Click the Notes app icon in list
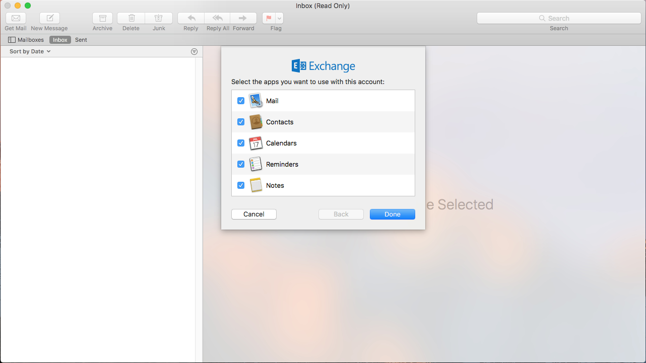Viewport: 646px width, 363px height. [256, 185]
